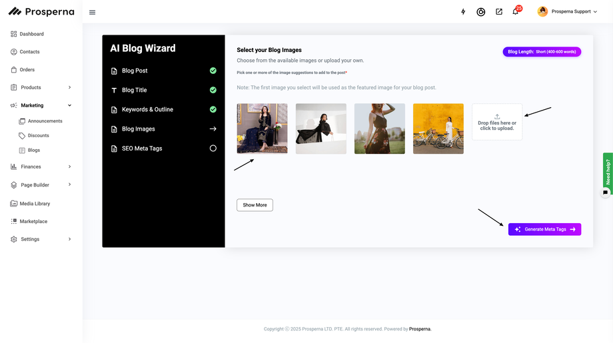
Task: Select the yellow wall with bicycles image
Action: [x=438, y=129]
